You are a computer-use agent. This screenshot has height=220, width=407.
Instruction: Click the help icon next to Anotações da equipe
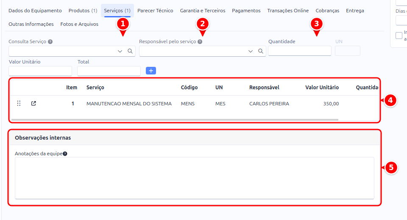(x=65, y=154)
